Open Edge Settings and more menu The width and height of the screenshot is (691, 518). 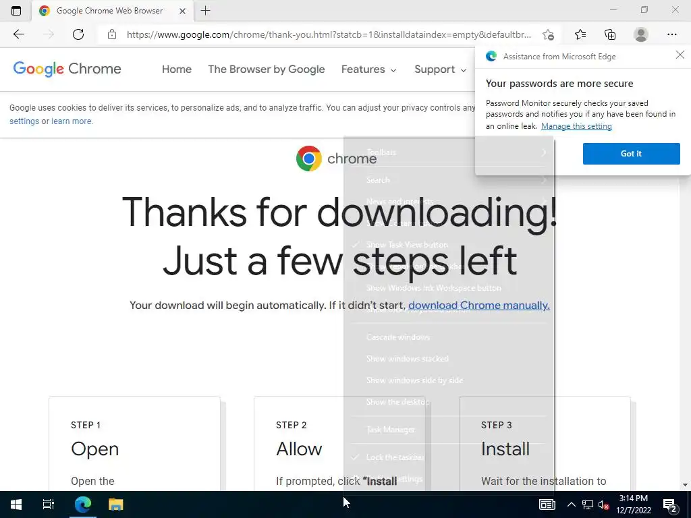point(671,34)
